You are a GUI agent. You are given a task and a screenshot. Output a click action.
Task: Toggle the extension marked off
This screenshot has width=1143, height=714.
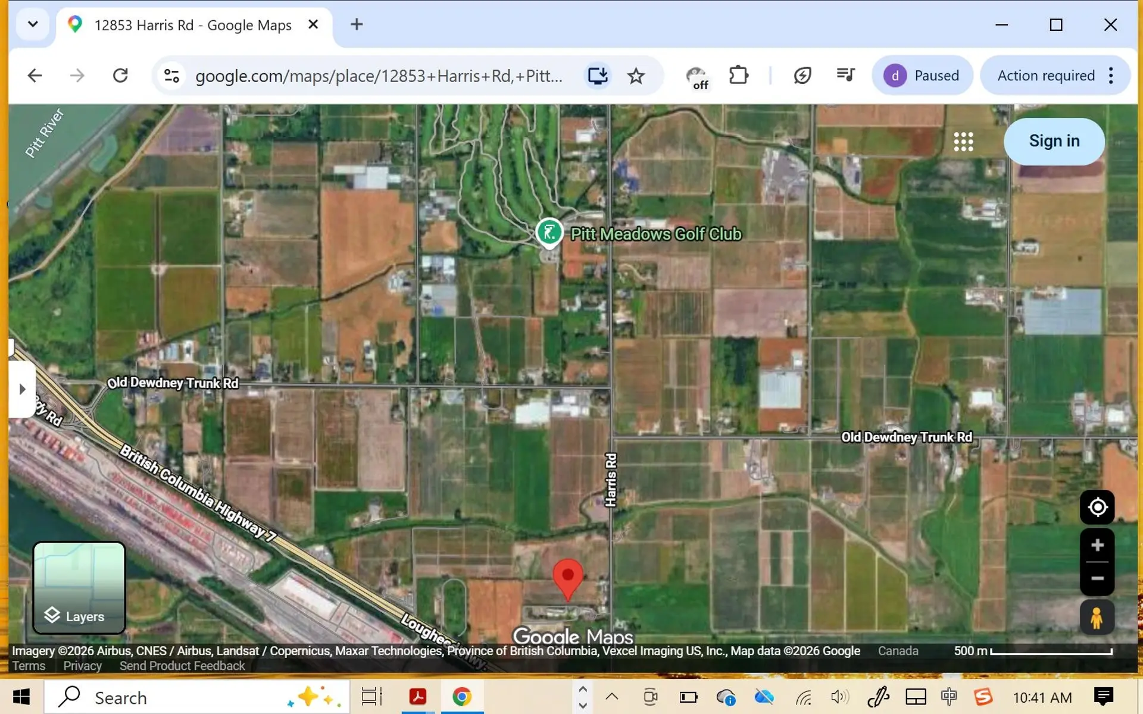point(697,77)
